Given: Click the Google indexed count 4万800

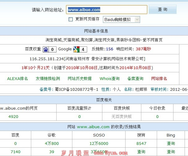Looking at the screenshot, I should click(52, 143).
